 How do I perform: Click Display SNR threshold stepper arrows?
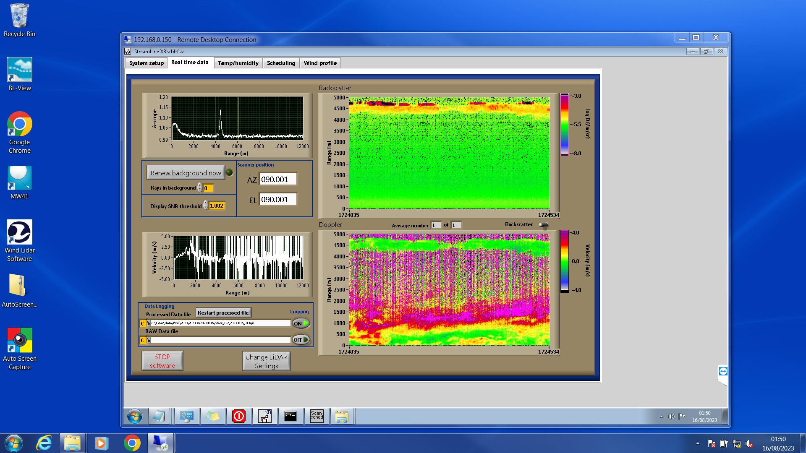pyautogui.click(x=205, y=206)
